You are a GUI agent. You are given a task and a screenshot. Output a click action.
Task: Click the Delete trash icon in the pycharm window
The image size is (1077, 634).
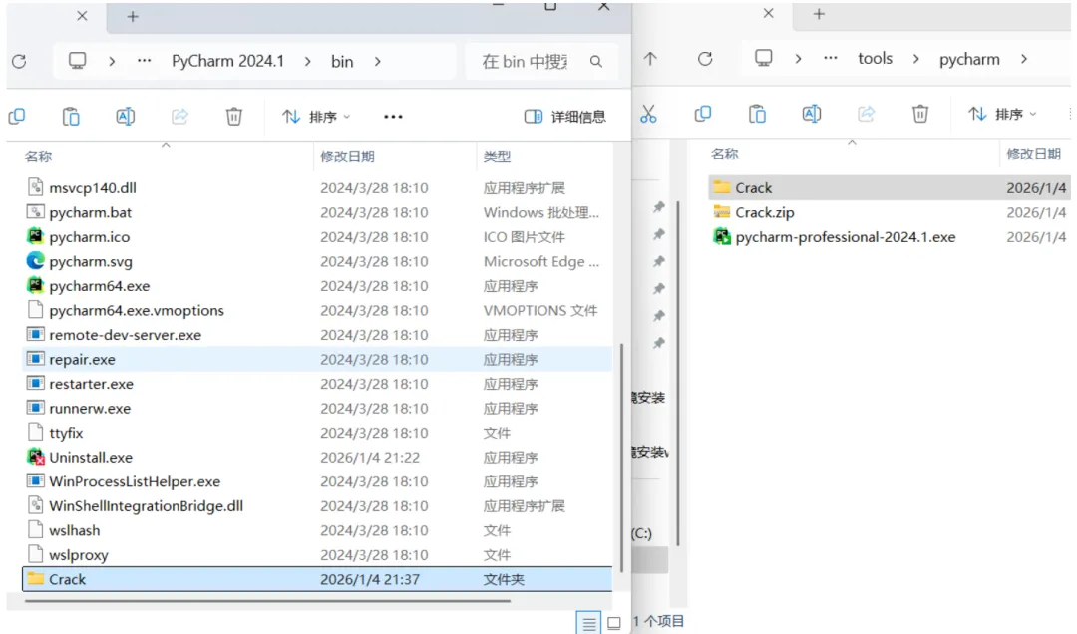920,114
